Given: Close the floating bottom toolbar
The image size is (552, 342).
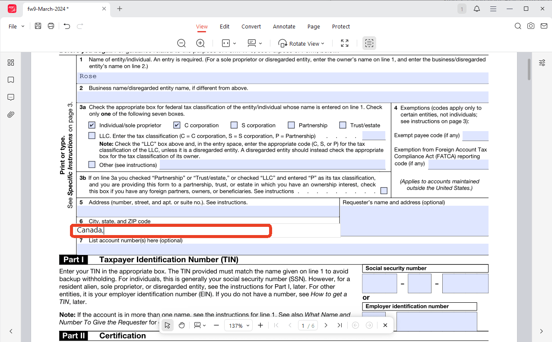Looking at the screenshot, I should click(385, 325).
